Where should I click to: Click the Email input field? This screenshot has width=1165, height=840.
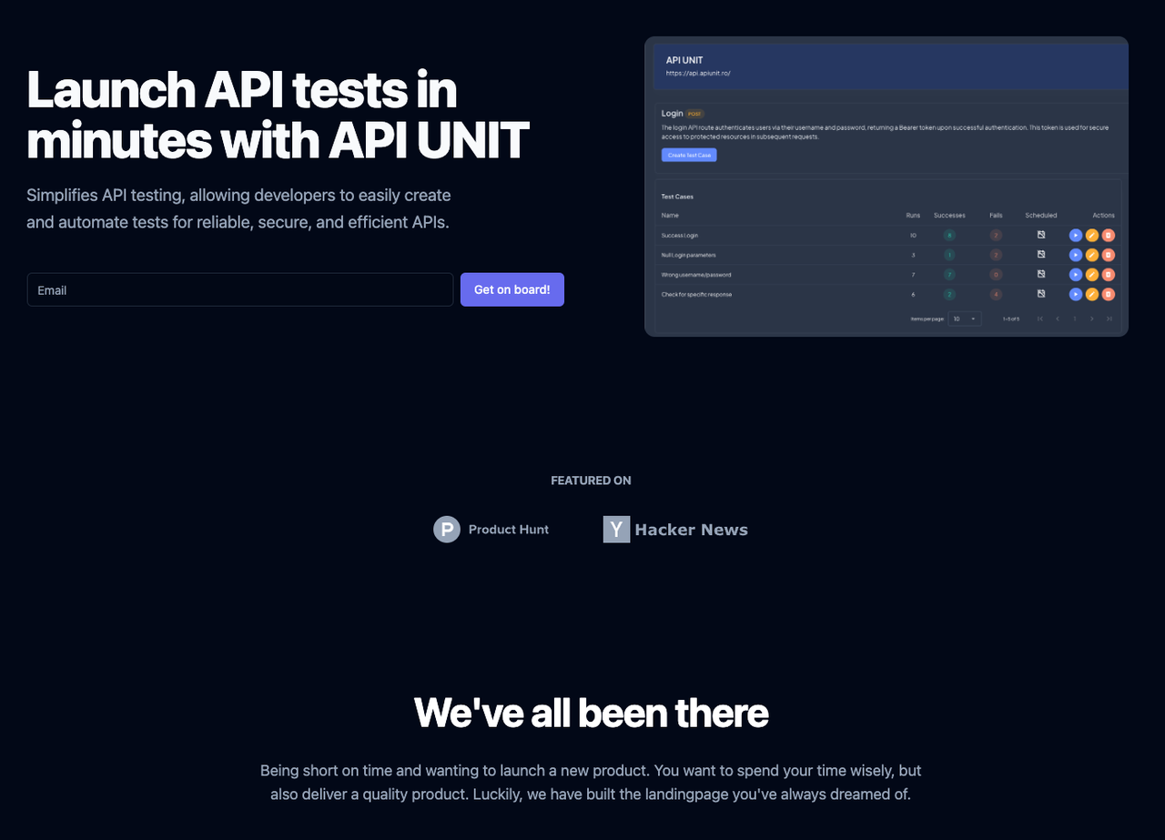(x=239, y=289)
